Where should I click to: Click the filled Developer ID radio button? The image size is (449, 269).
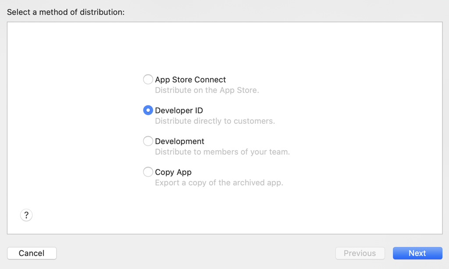[x=148, y=110]
